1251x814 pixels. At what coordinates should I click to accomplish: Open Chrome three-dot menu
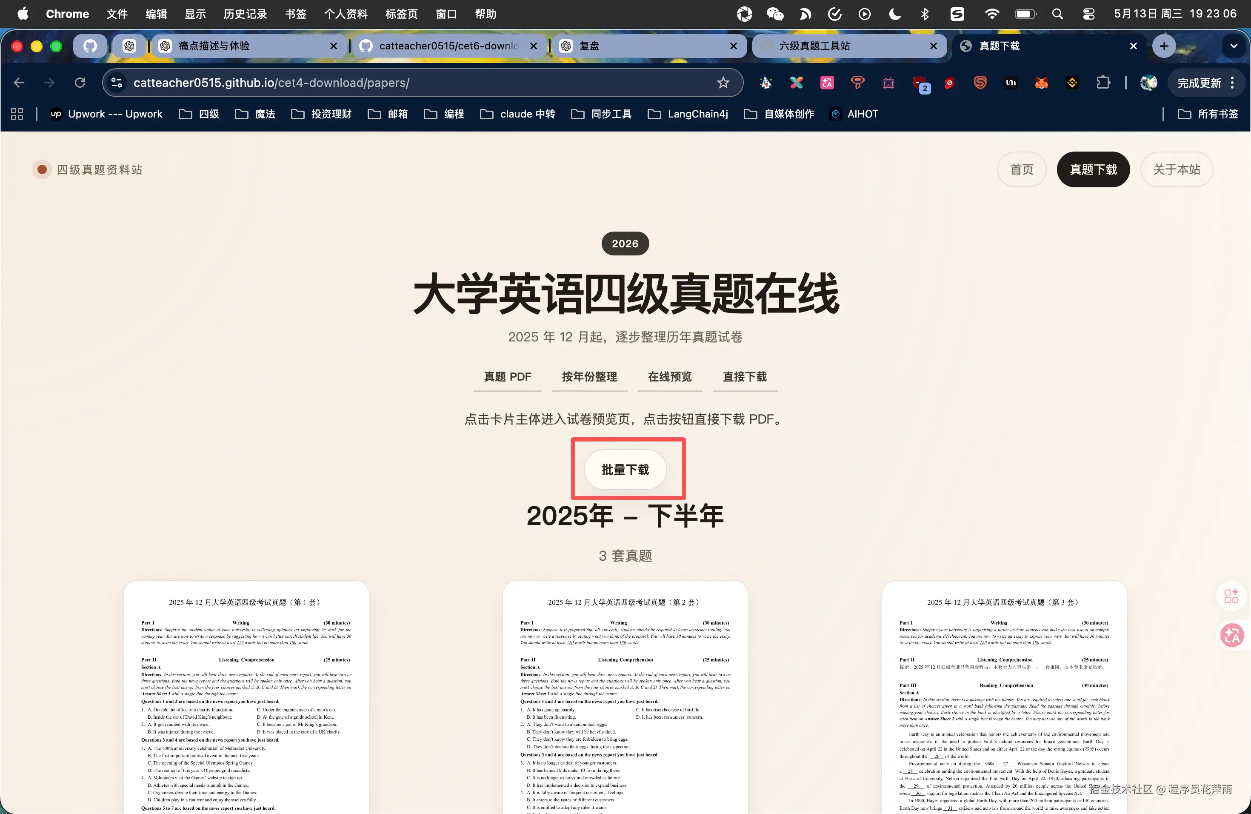coord(1233,83)
